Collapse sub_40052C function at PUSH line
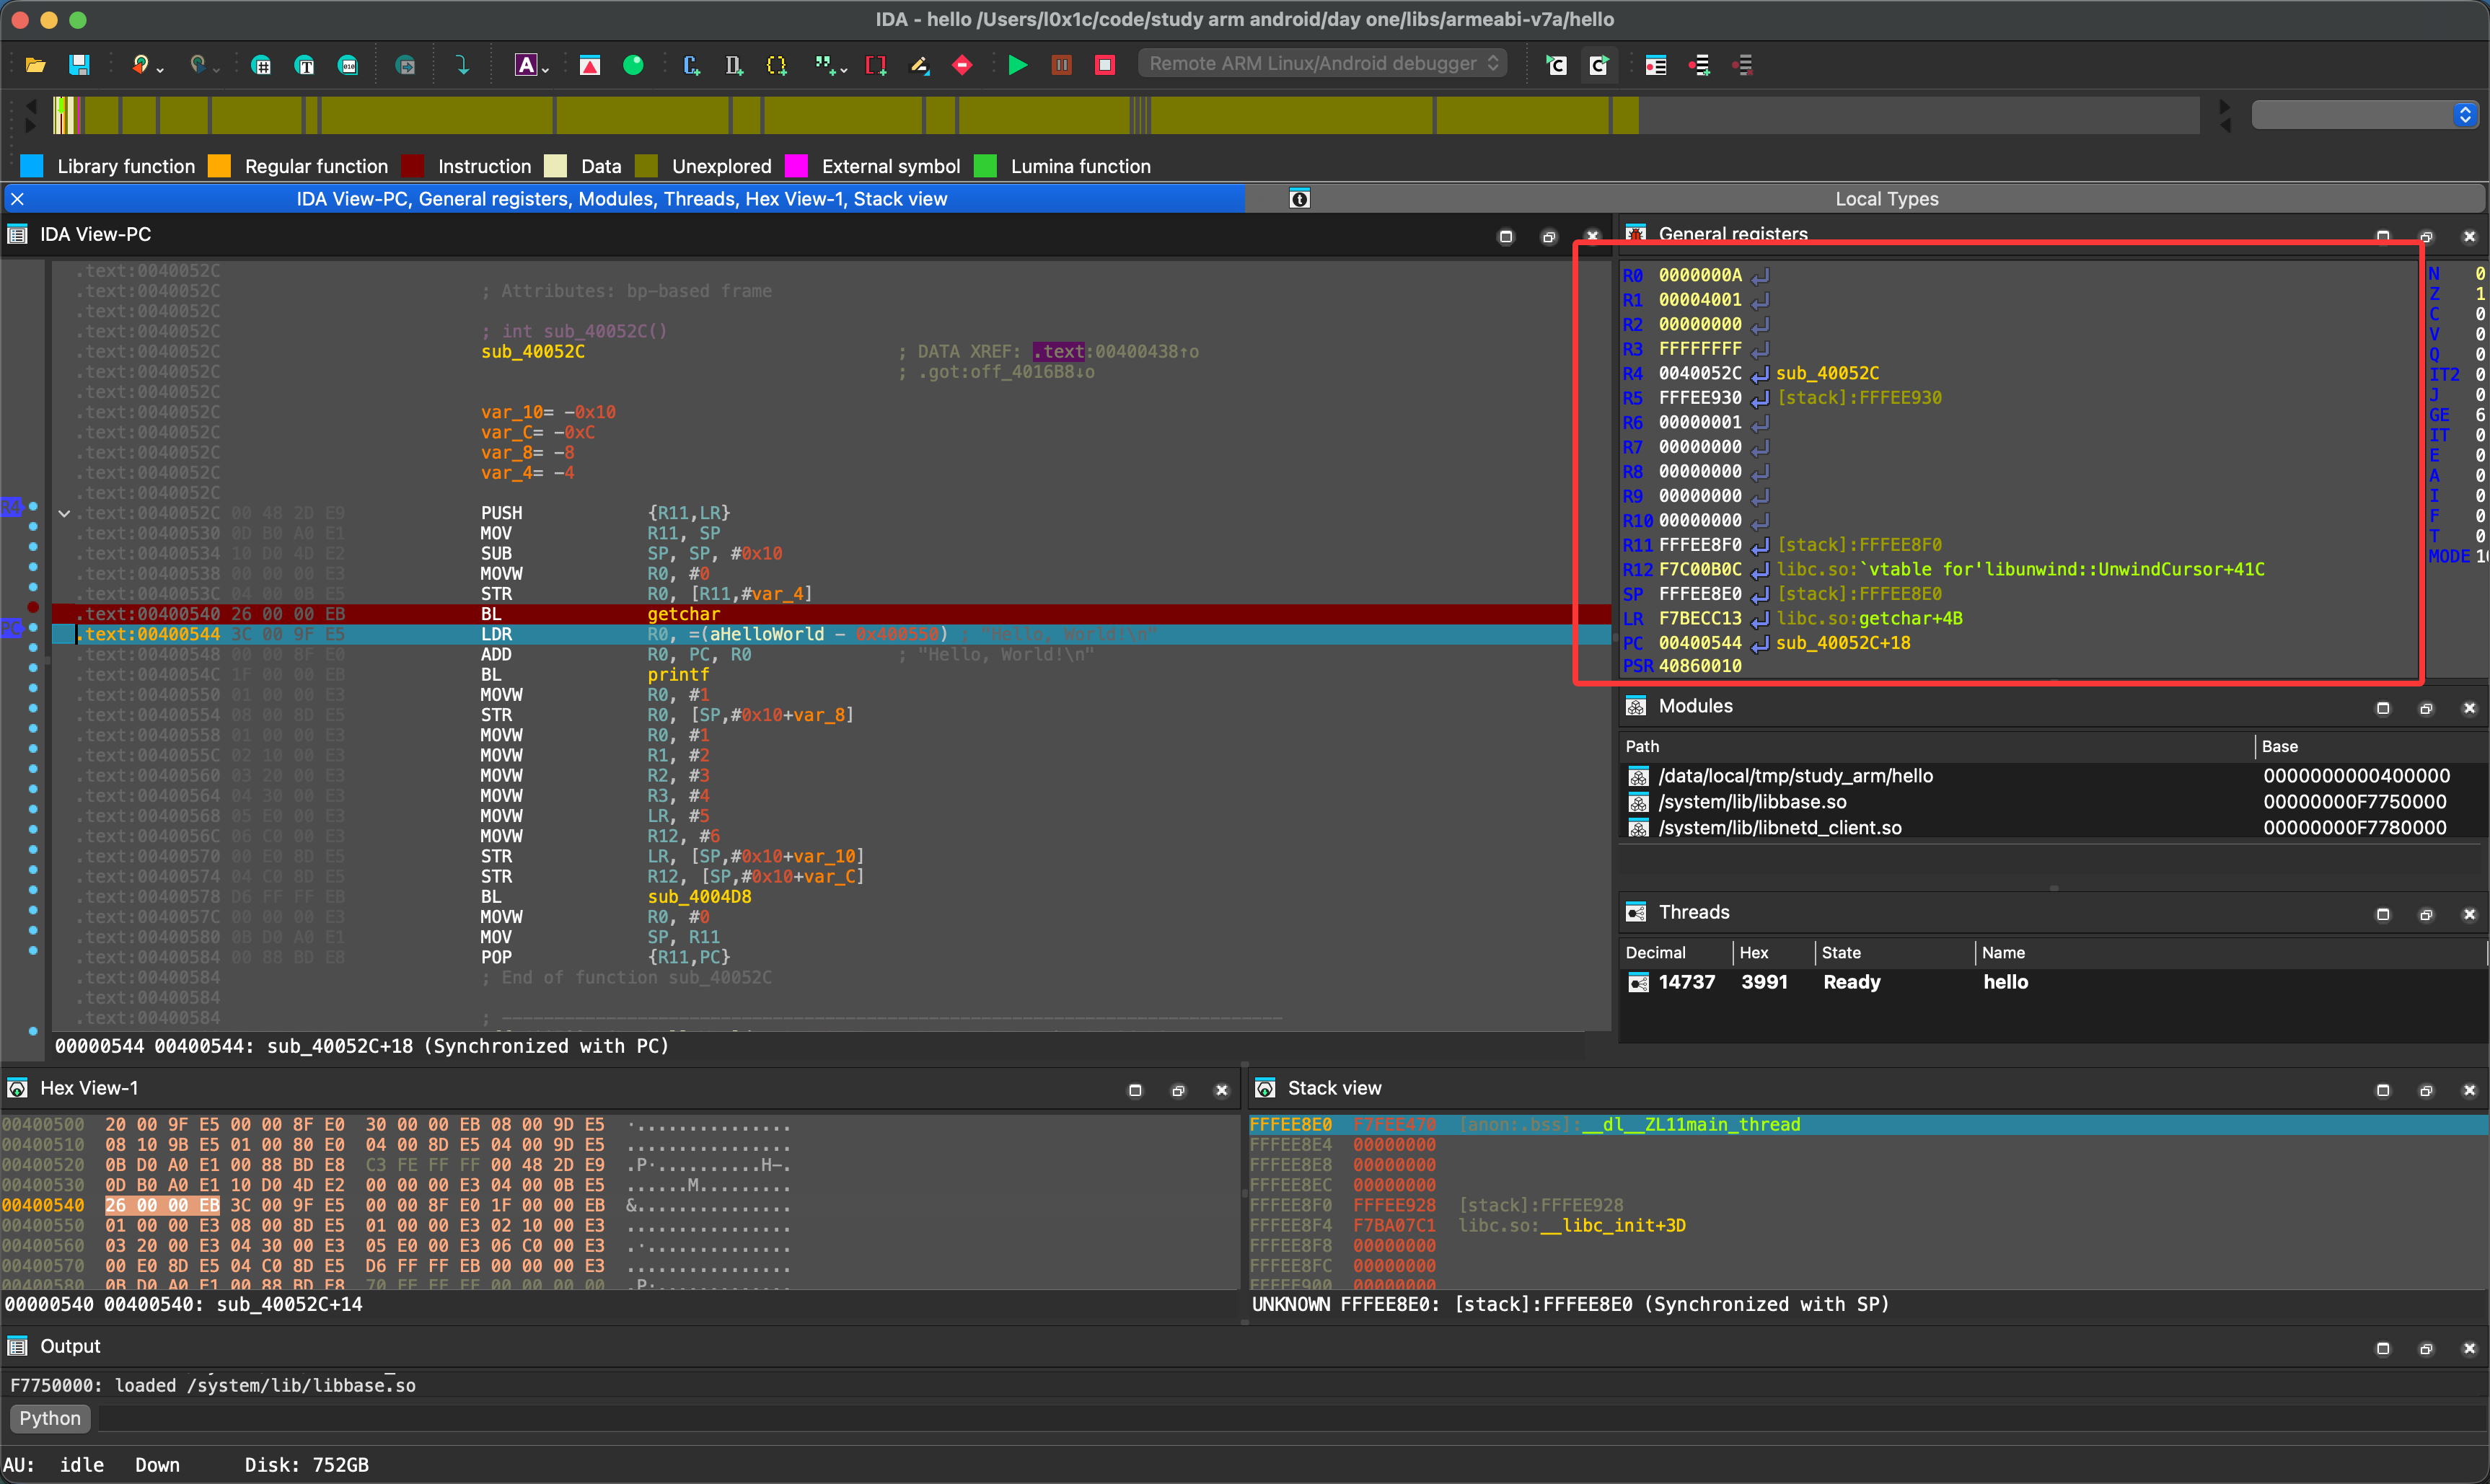Viewport: 2490px width, 1484px height. pyautogui.click(x=64, y=513)
